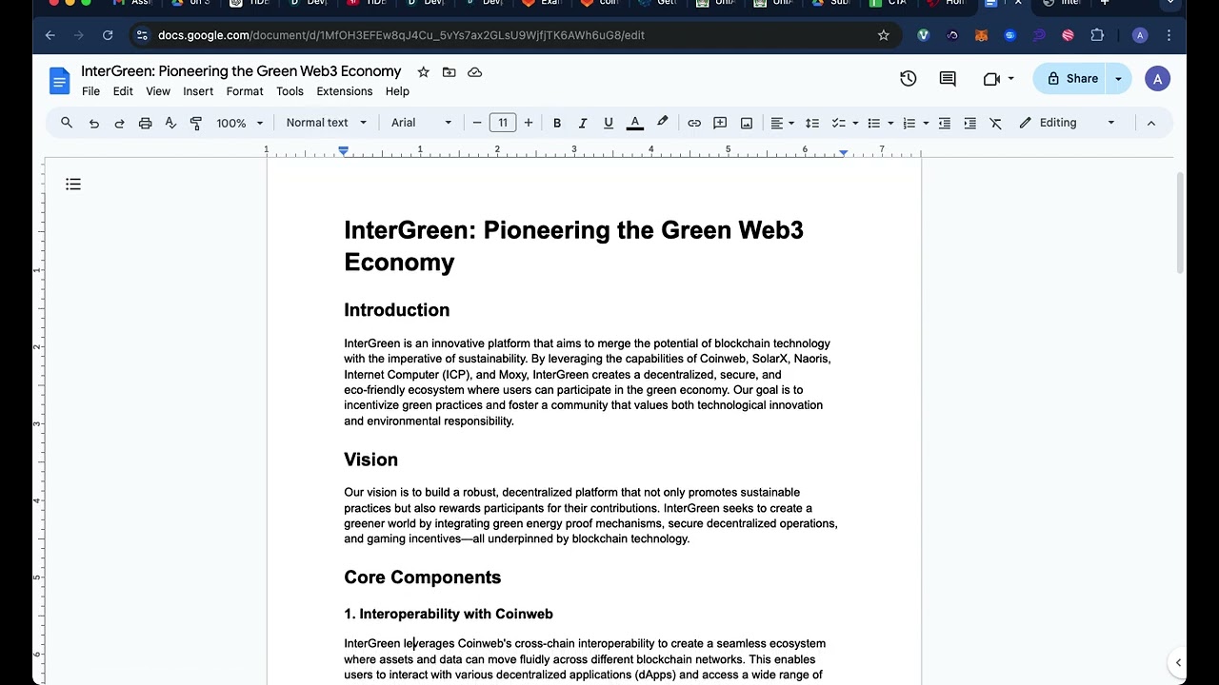The width and height of the screenshot is (1219, 685).
Task: Open the highlight color picker
Action: pos(662,123)
